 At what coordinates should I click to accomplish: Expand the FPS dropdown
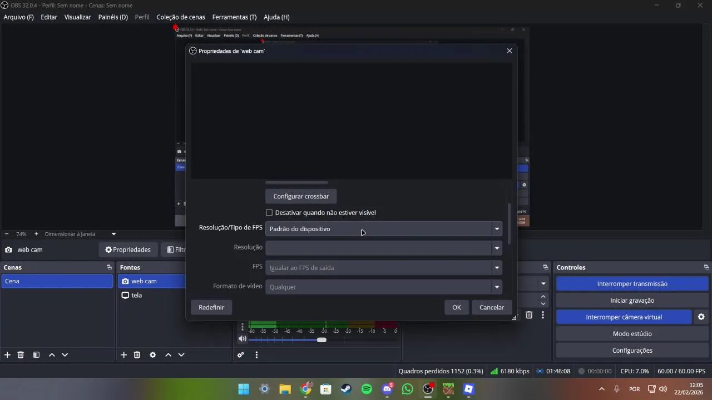coord(384,268)
